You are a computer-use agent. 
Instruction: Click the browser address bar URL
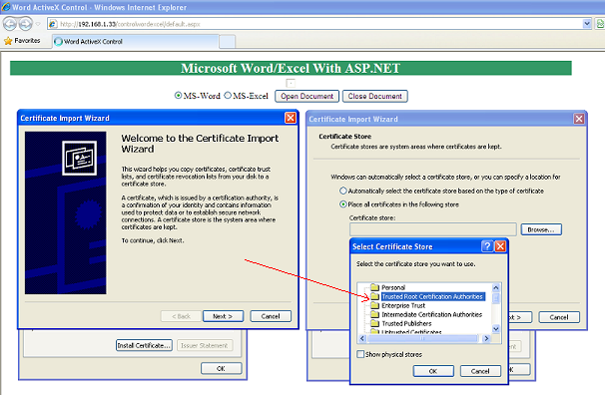point(130,24)
